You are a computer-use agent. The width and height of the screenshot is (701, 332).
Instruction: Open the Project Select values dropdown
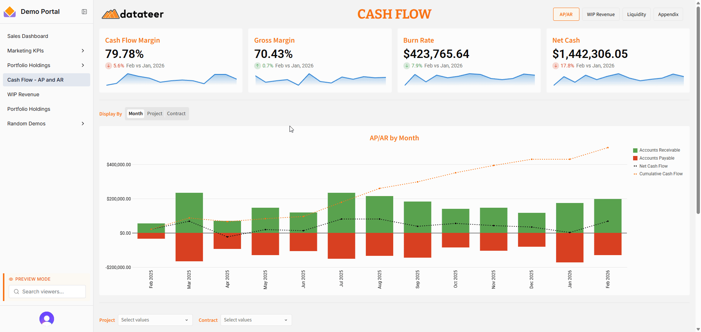point(155,320)
